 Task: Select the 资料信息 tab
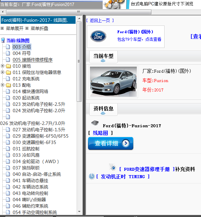pyautogui.click(x=103, y=109)
